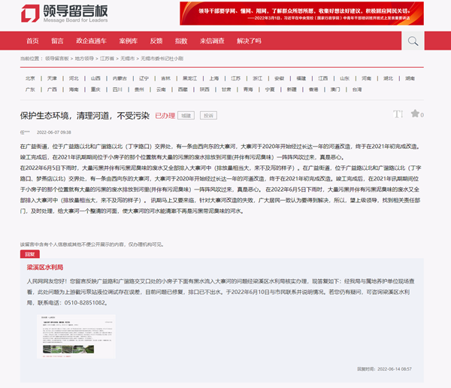Click the 已办理 status label
Image resolution: width=451 pixels, height=388 pixels.
[x=165, y=116]
